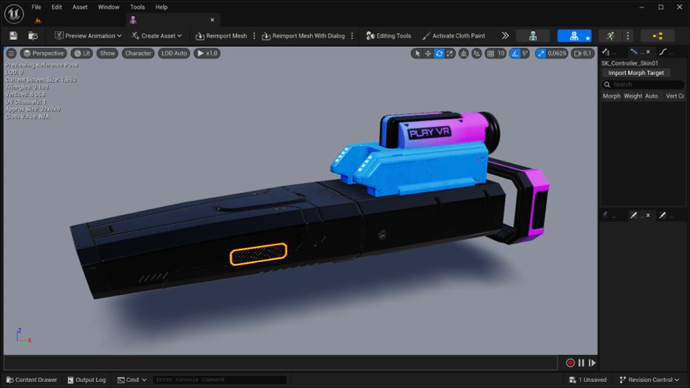
Task: Choose the Select cursor transform tool
Action: (x=417, y=54)
